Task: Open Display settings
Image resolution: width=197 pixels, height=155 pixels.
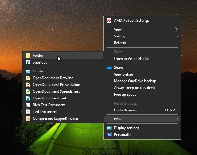Action: pos(142,128)
